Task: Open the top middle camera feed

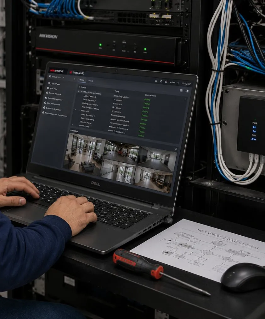Action: tap(121, 152)
